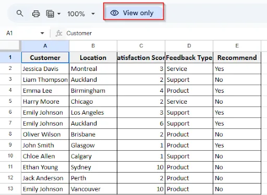267x195 pixels.
Task: Select the Vancouver cell
Action: coord(93,189)
